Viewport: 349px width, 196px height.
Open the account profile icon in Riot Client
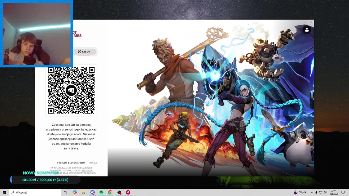point(307,30)
